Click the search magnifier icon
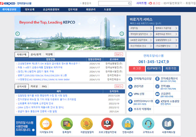 pos(129,3)
